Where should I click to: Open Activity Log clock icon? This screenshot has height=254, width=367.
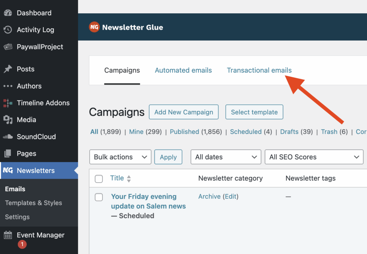(x=8, y=30)
